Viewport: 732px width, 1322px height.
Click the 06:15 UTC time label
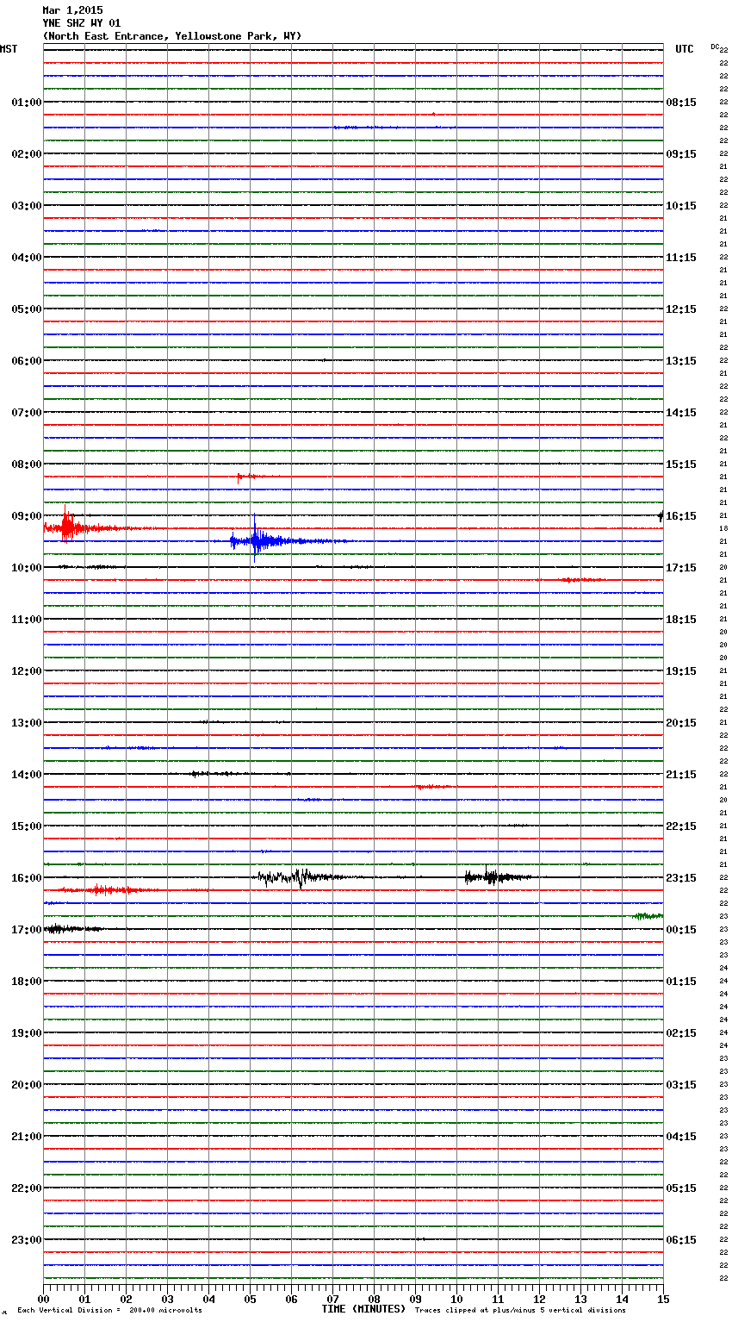681,1240
